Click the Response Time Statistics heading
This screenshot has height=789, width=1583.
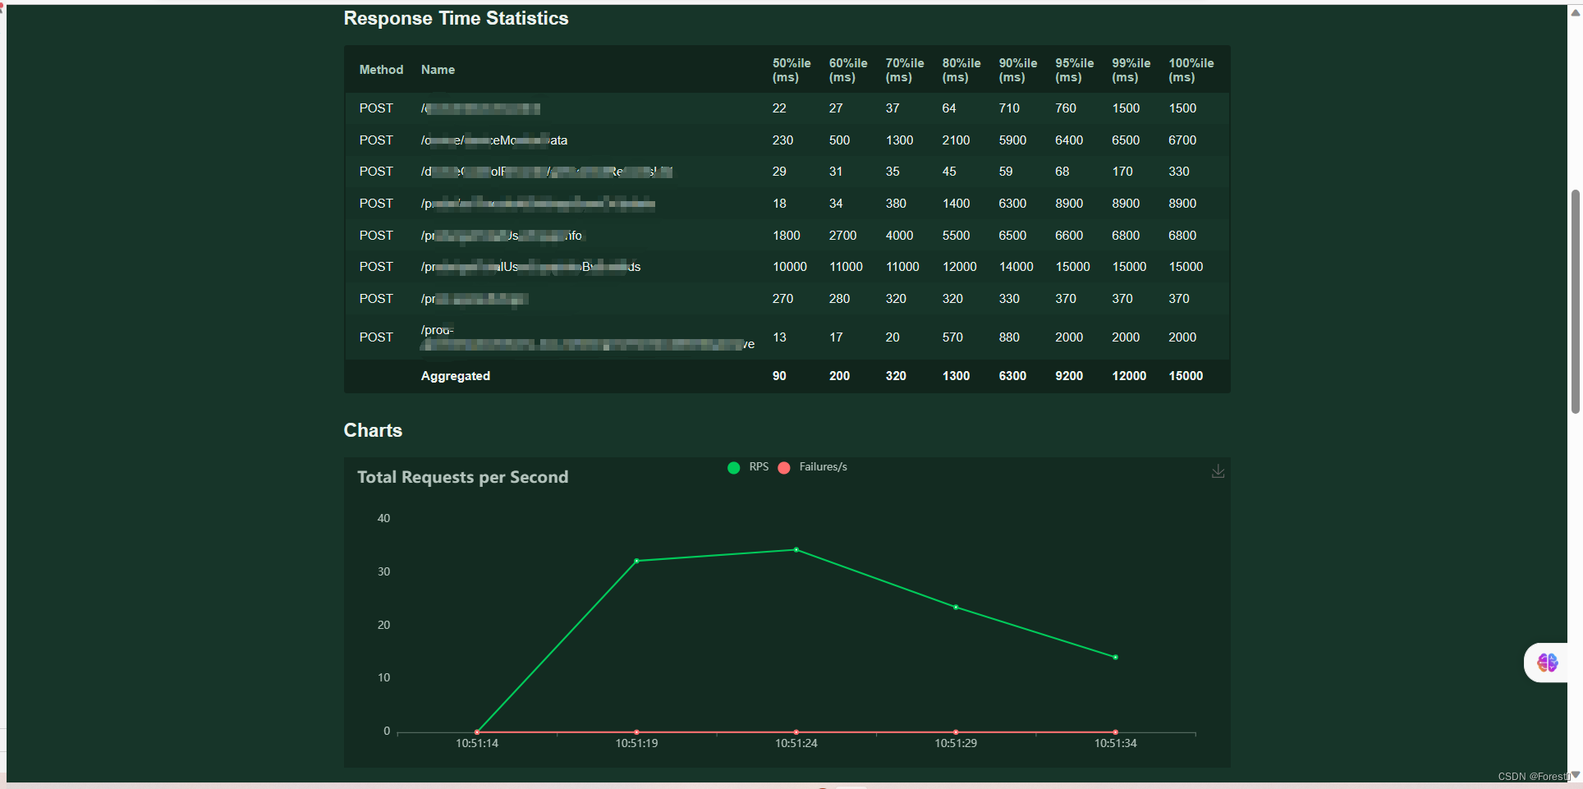tap(456, 18)
